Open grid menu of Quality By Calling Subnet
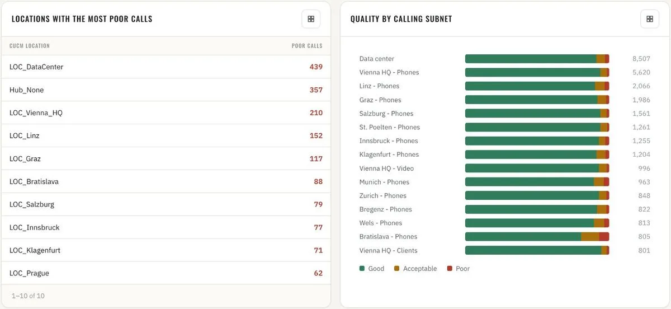 point(650,19)
